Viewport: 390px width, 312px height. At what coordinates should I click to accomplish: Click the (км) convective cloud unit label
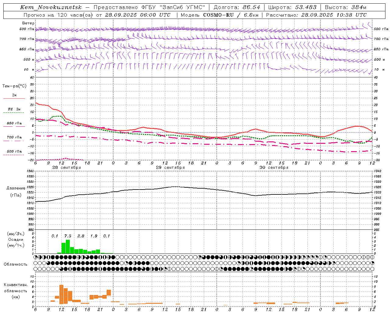[x=16, y=297]
